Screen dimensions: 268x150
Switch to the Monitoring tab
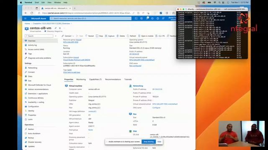pos(81,80)
